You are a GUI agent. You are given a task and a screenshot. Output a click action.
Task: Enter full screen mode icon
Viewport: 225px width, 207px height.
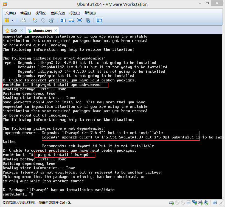pyautogui.click(x=79, y=20)
